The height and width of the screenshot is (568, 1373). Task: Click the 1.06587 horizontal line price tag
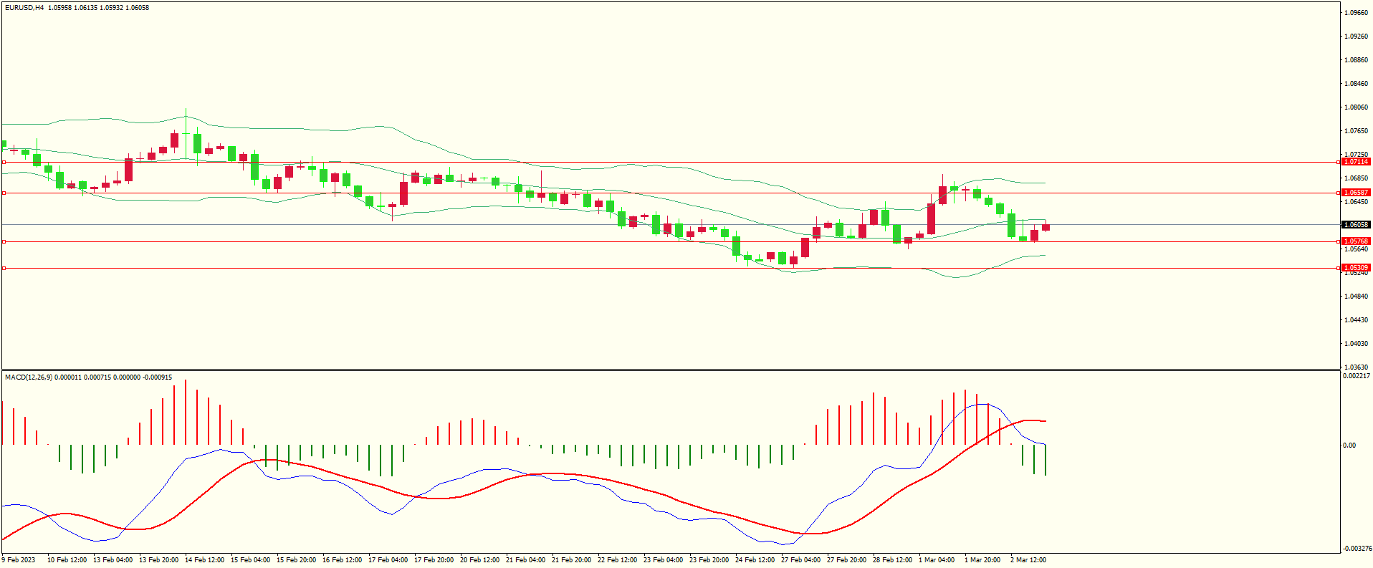(x=1355, y=193)
